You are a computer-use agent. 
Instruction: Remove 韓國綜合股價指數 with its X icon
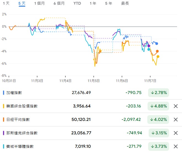coord(176,106)
